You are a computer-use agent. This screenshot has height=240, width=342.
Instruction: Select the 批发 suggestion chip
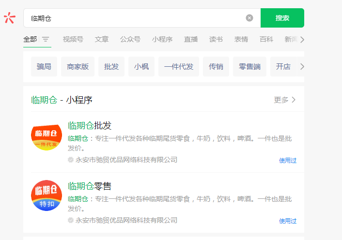click(111, 66)
